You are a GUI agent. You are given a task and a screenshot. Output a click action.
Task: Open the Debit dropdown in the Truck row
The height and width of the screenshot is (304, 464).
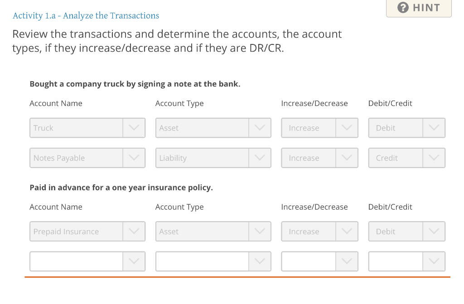(434, 128)
